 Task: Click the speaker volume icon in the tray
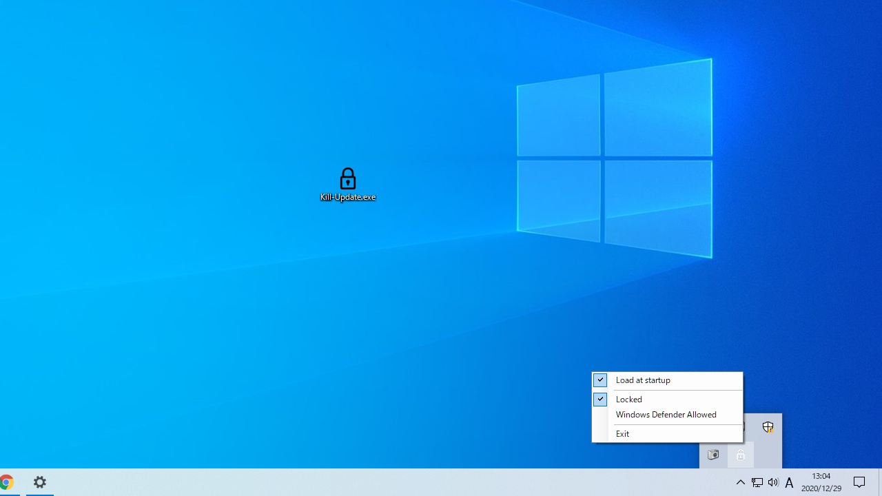click(x=773, y=482)
